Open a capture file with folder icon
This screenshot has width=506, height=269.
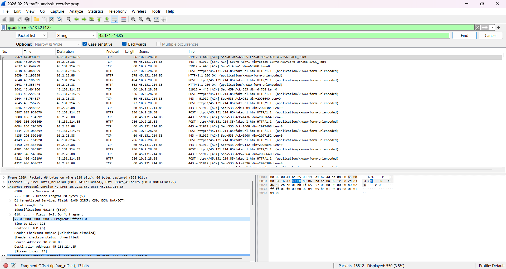pos(37,19)
